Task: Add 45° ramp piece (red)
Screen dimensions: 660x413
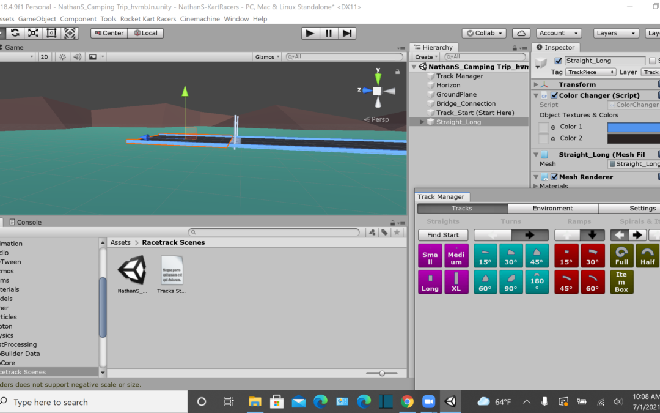Action: 566,282
